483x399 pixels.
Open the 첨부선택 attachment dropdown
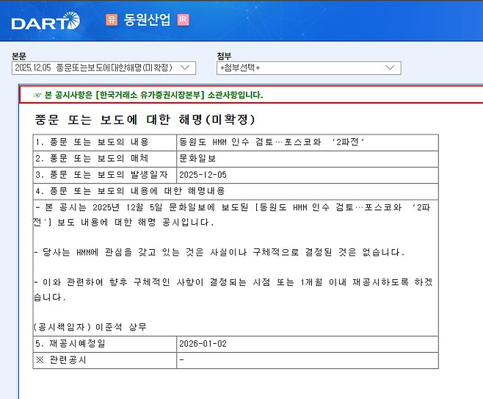pos(308,68)
